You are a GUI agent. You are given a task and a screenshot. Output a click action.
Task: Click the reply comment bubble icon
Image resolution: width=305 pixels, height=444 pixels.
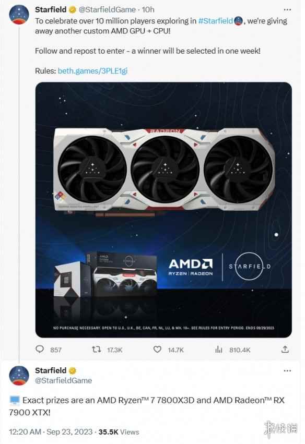coord(40,349)
